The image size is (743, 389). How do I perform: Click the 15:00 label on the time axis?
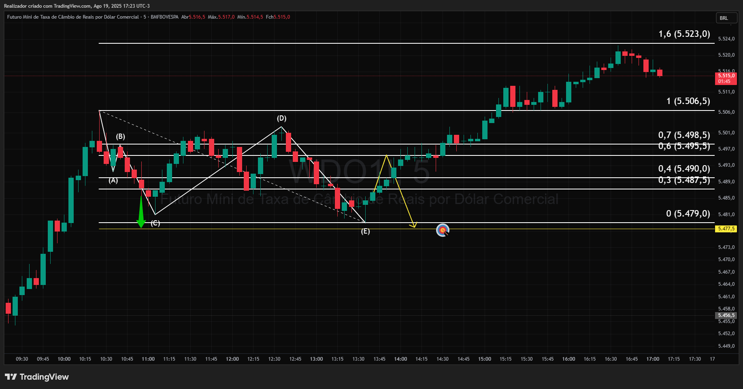(485, 359)
